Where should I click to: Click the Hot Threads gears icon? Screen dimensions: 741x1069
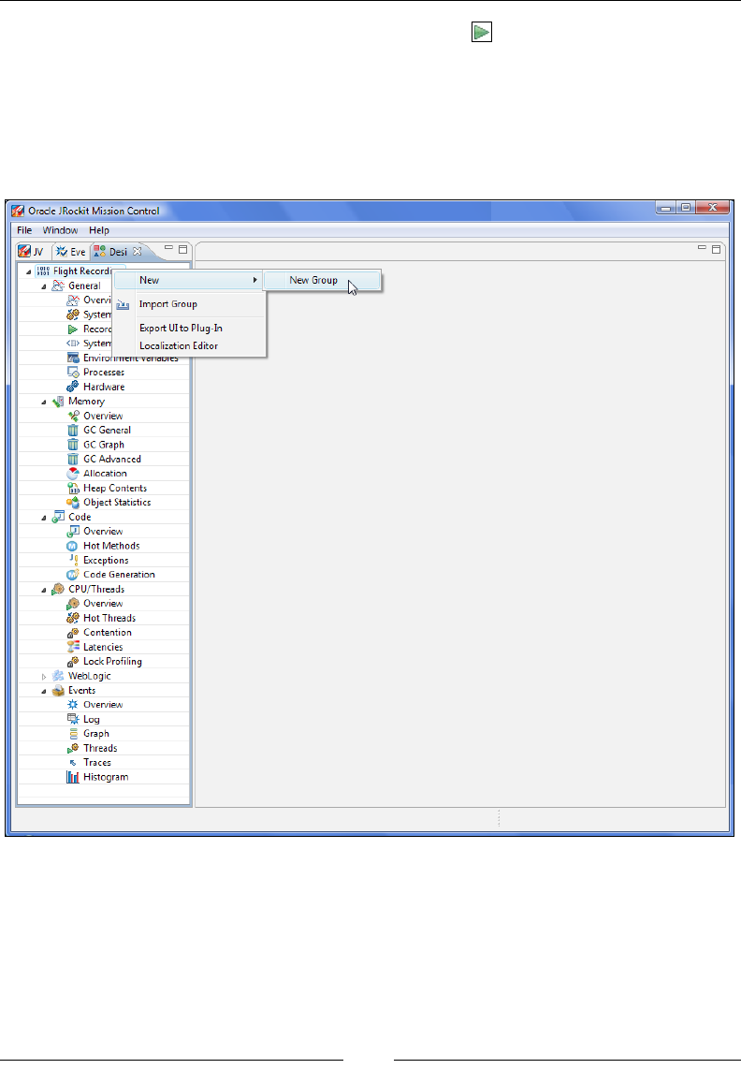click(73, 619)
